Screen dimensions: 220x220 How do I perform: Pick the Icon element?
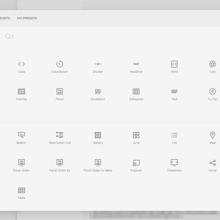tap(213, 67)
